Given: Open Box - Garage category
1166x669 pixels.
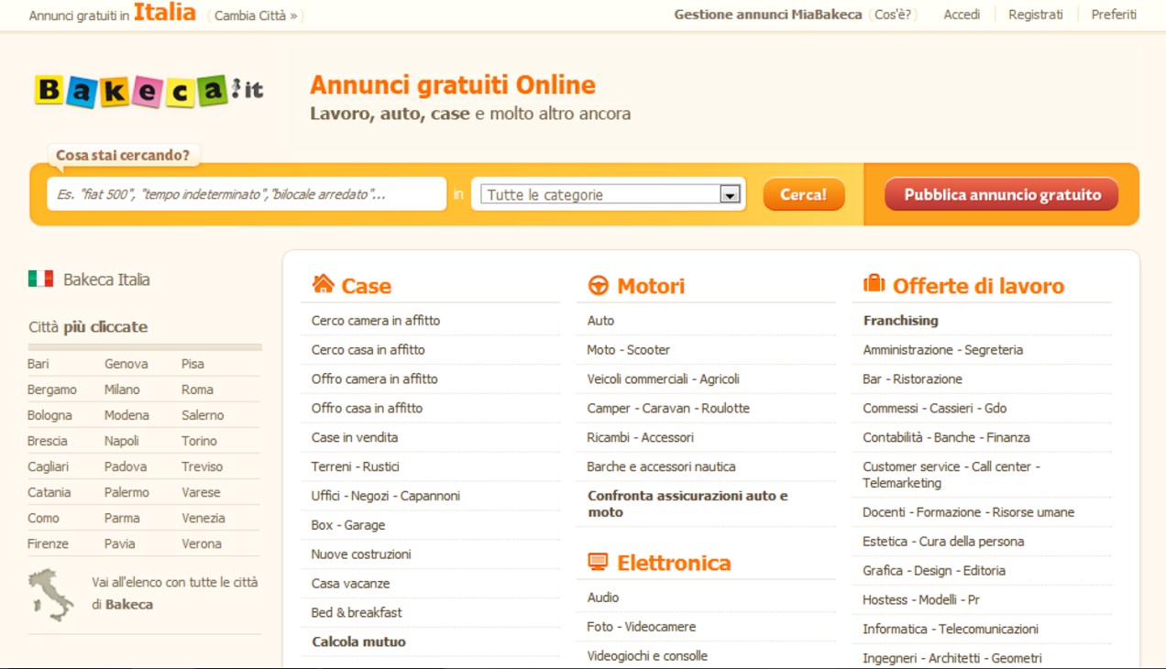Looking at the screenshot, I should pyautogui.click(x=348, y=526).
